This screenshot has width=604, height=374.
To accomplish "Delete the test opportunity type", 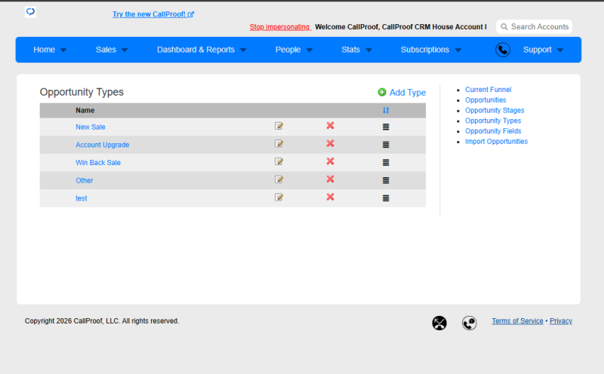I will pyautogui.click(x=330, y=197).
